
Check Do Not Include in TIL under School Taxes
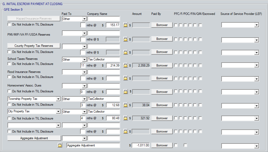click(x=9, y=64)
